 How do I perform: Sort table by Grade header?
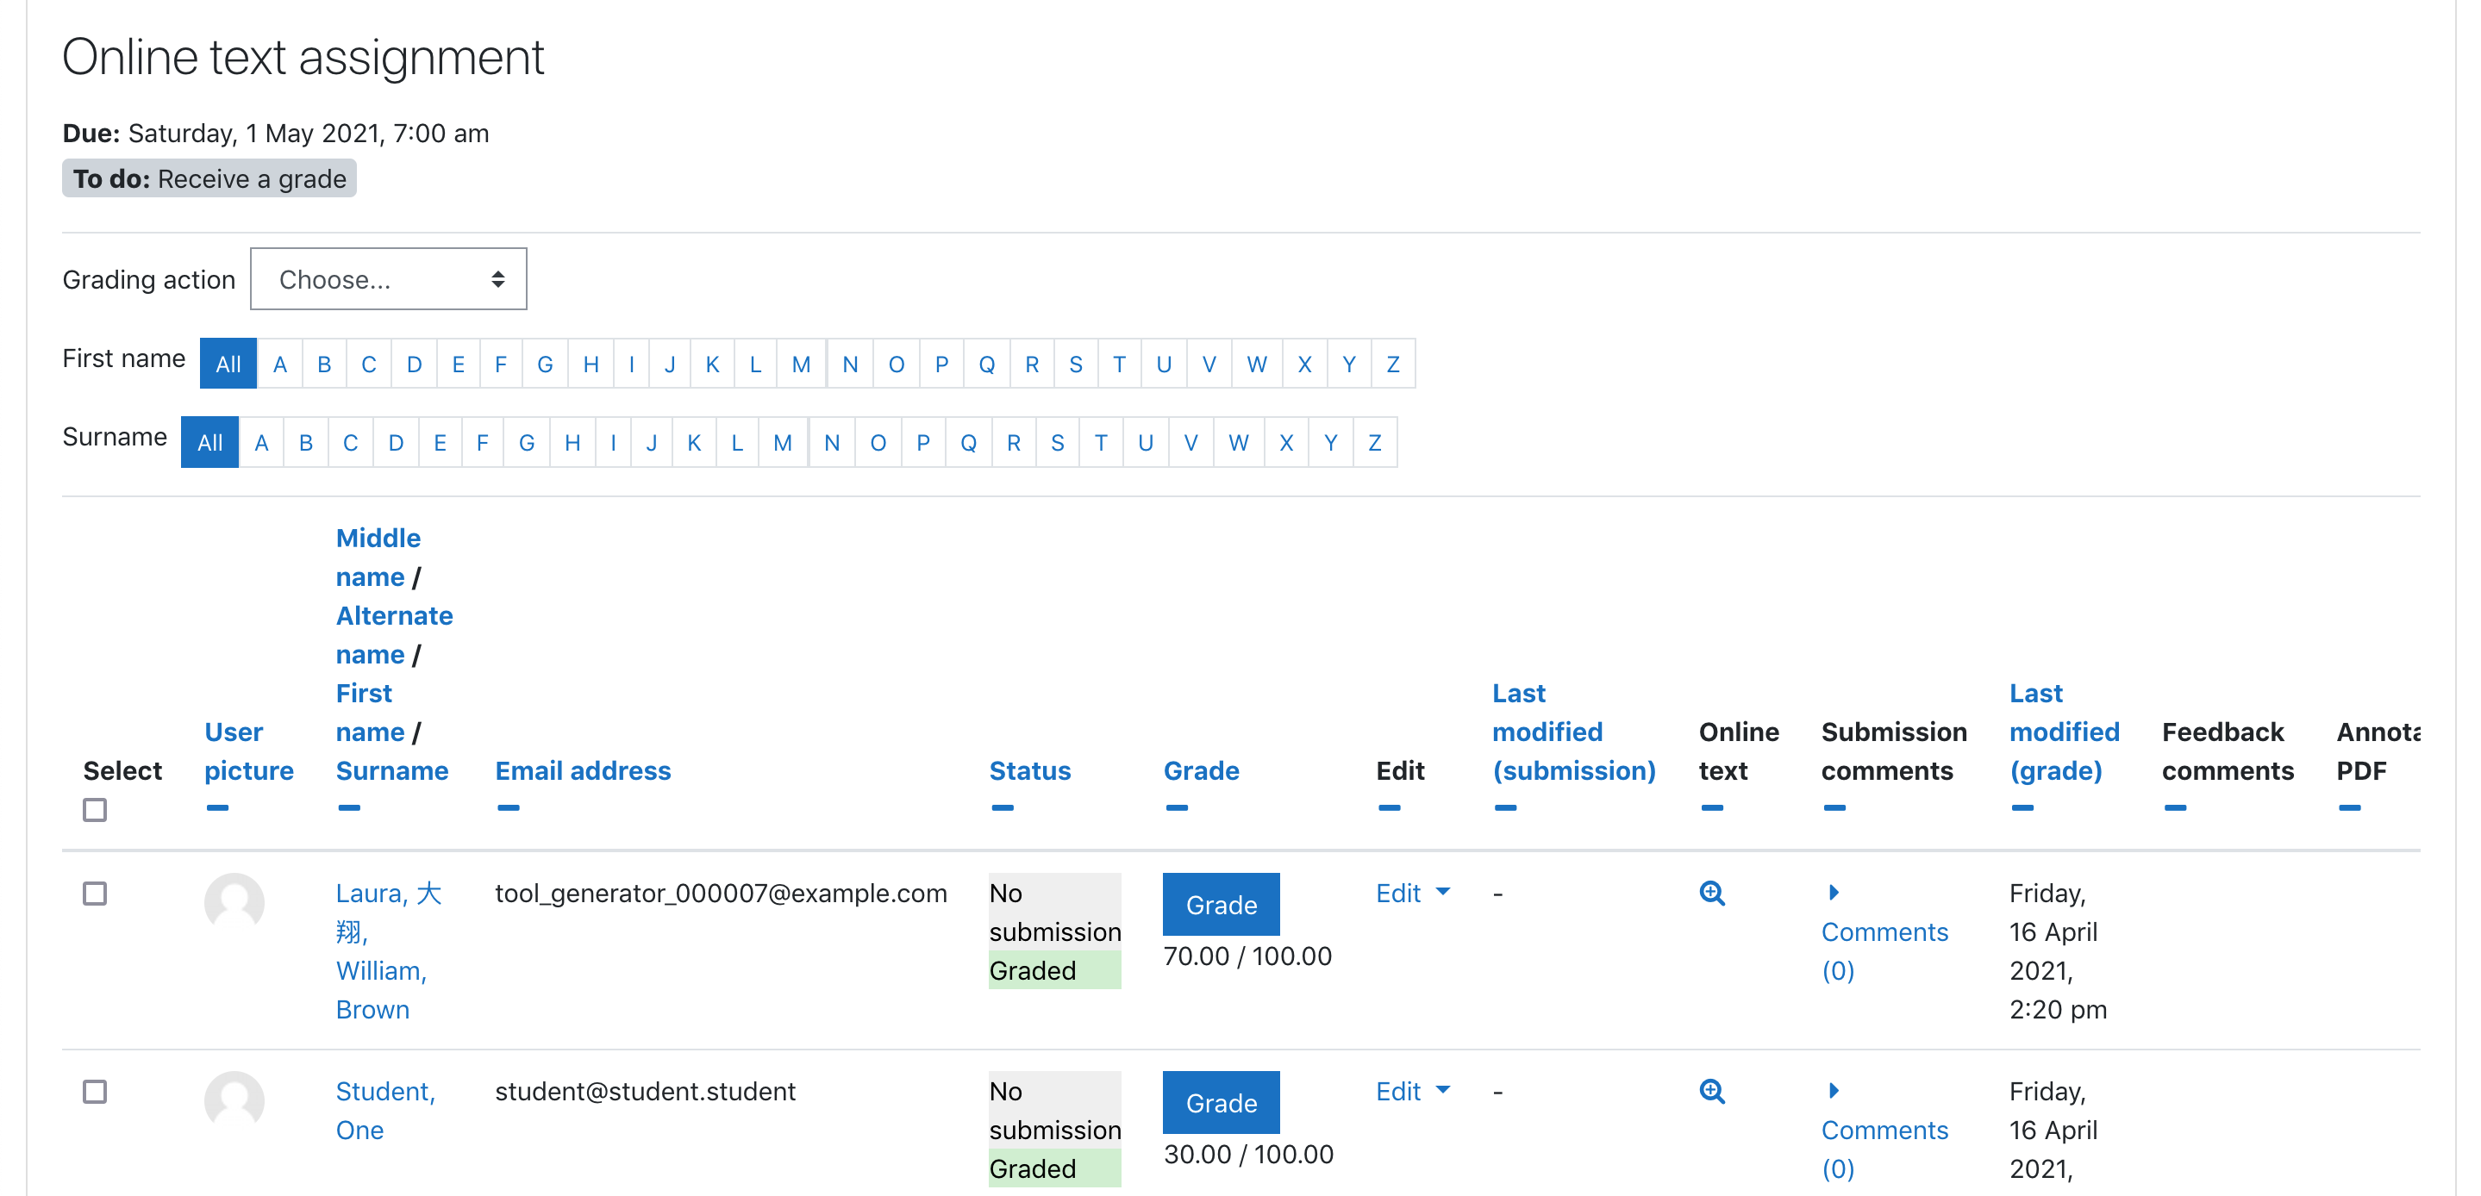(x=1201, y=770)
